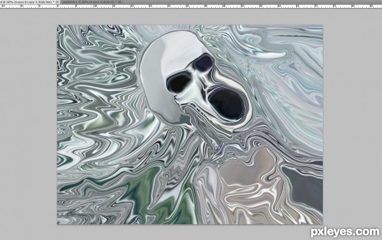Select the Layer 0 copy 7 document tab

coord(30,2)
